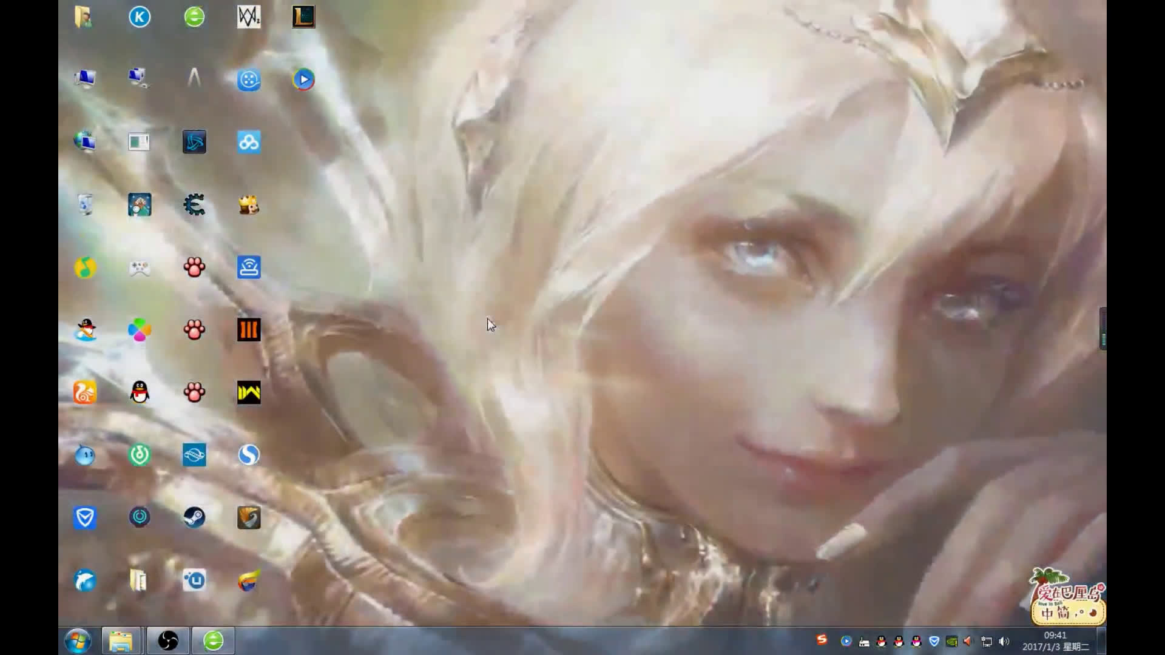Open the colorful four-petal flower icon
This screenshot has height=655, width=1165.
point(140,330)
